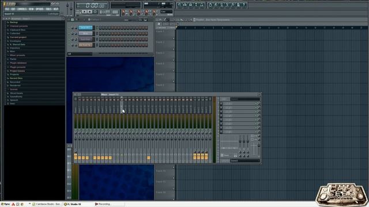Image resolution: width=369 pixels, height=207 pixels.
Task: Expand the Speech folder
Action: point(14,100)
